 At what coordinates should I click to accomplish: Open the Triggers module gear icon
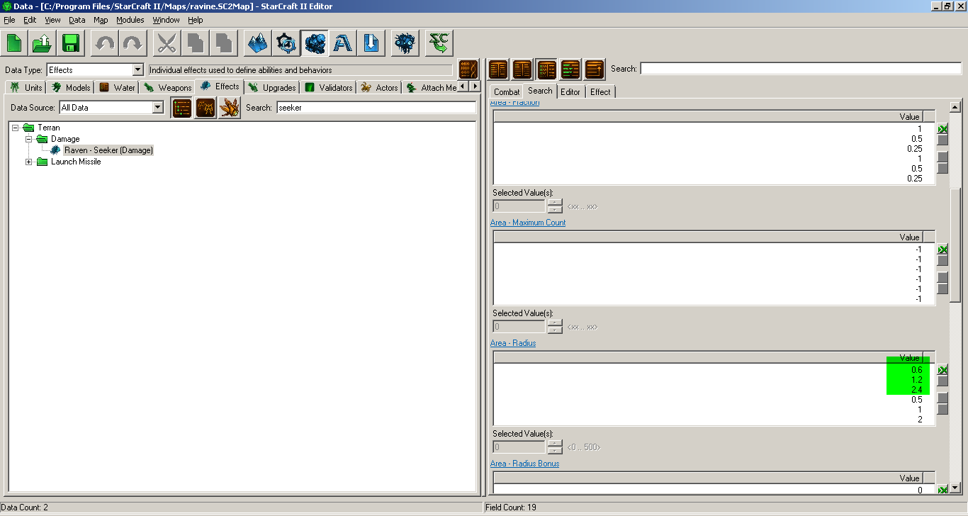[286, 44]
